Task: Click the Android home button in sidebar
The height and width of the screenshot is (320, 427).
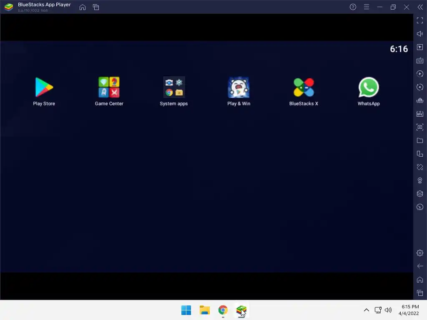Action: point(420,280)
